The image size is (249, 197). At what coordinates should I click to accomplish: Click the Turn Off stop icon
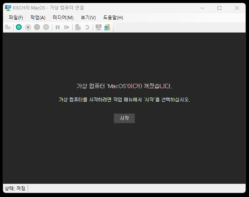coord(28,27)
